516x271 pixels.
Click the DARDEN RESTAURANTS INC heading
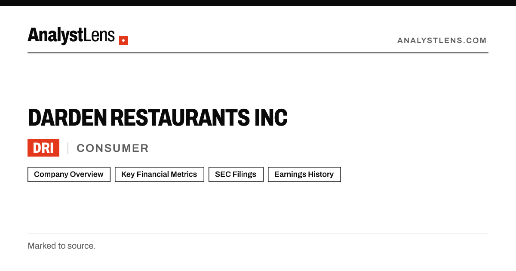point(157,117)
